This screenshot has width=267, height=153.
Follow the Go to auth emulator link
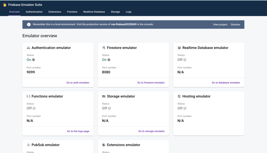78,83
